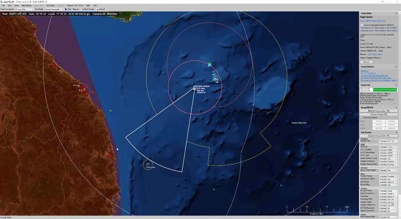The image size is (401, 219).
Task: Select the cyan unit group east of the flight
Action: [215, 77]
